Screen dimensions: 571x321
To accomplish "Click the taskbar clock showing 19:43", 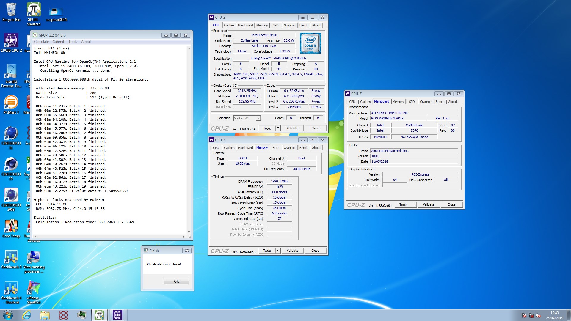I will pyautogui.click(x=554, y=315).
